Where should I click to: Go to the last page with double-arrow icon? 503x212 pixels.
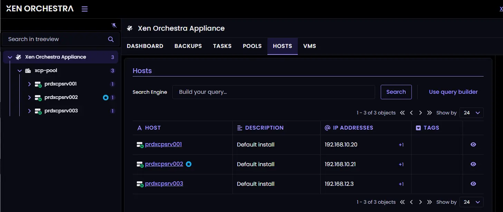coord(429,112)
